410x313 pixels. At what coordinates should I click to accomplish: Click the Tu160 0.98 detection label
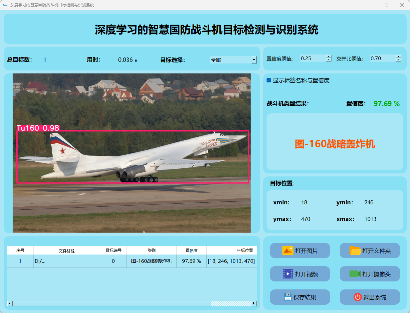tap(38, 128)
